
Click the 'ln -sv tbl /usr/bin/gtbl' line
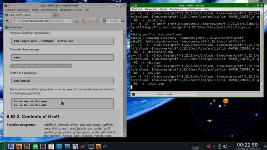coord(30,105)
